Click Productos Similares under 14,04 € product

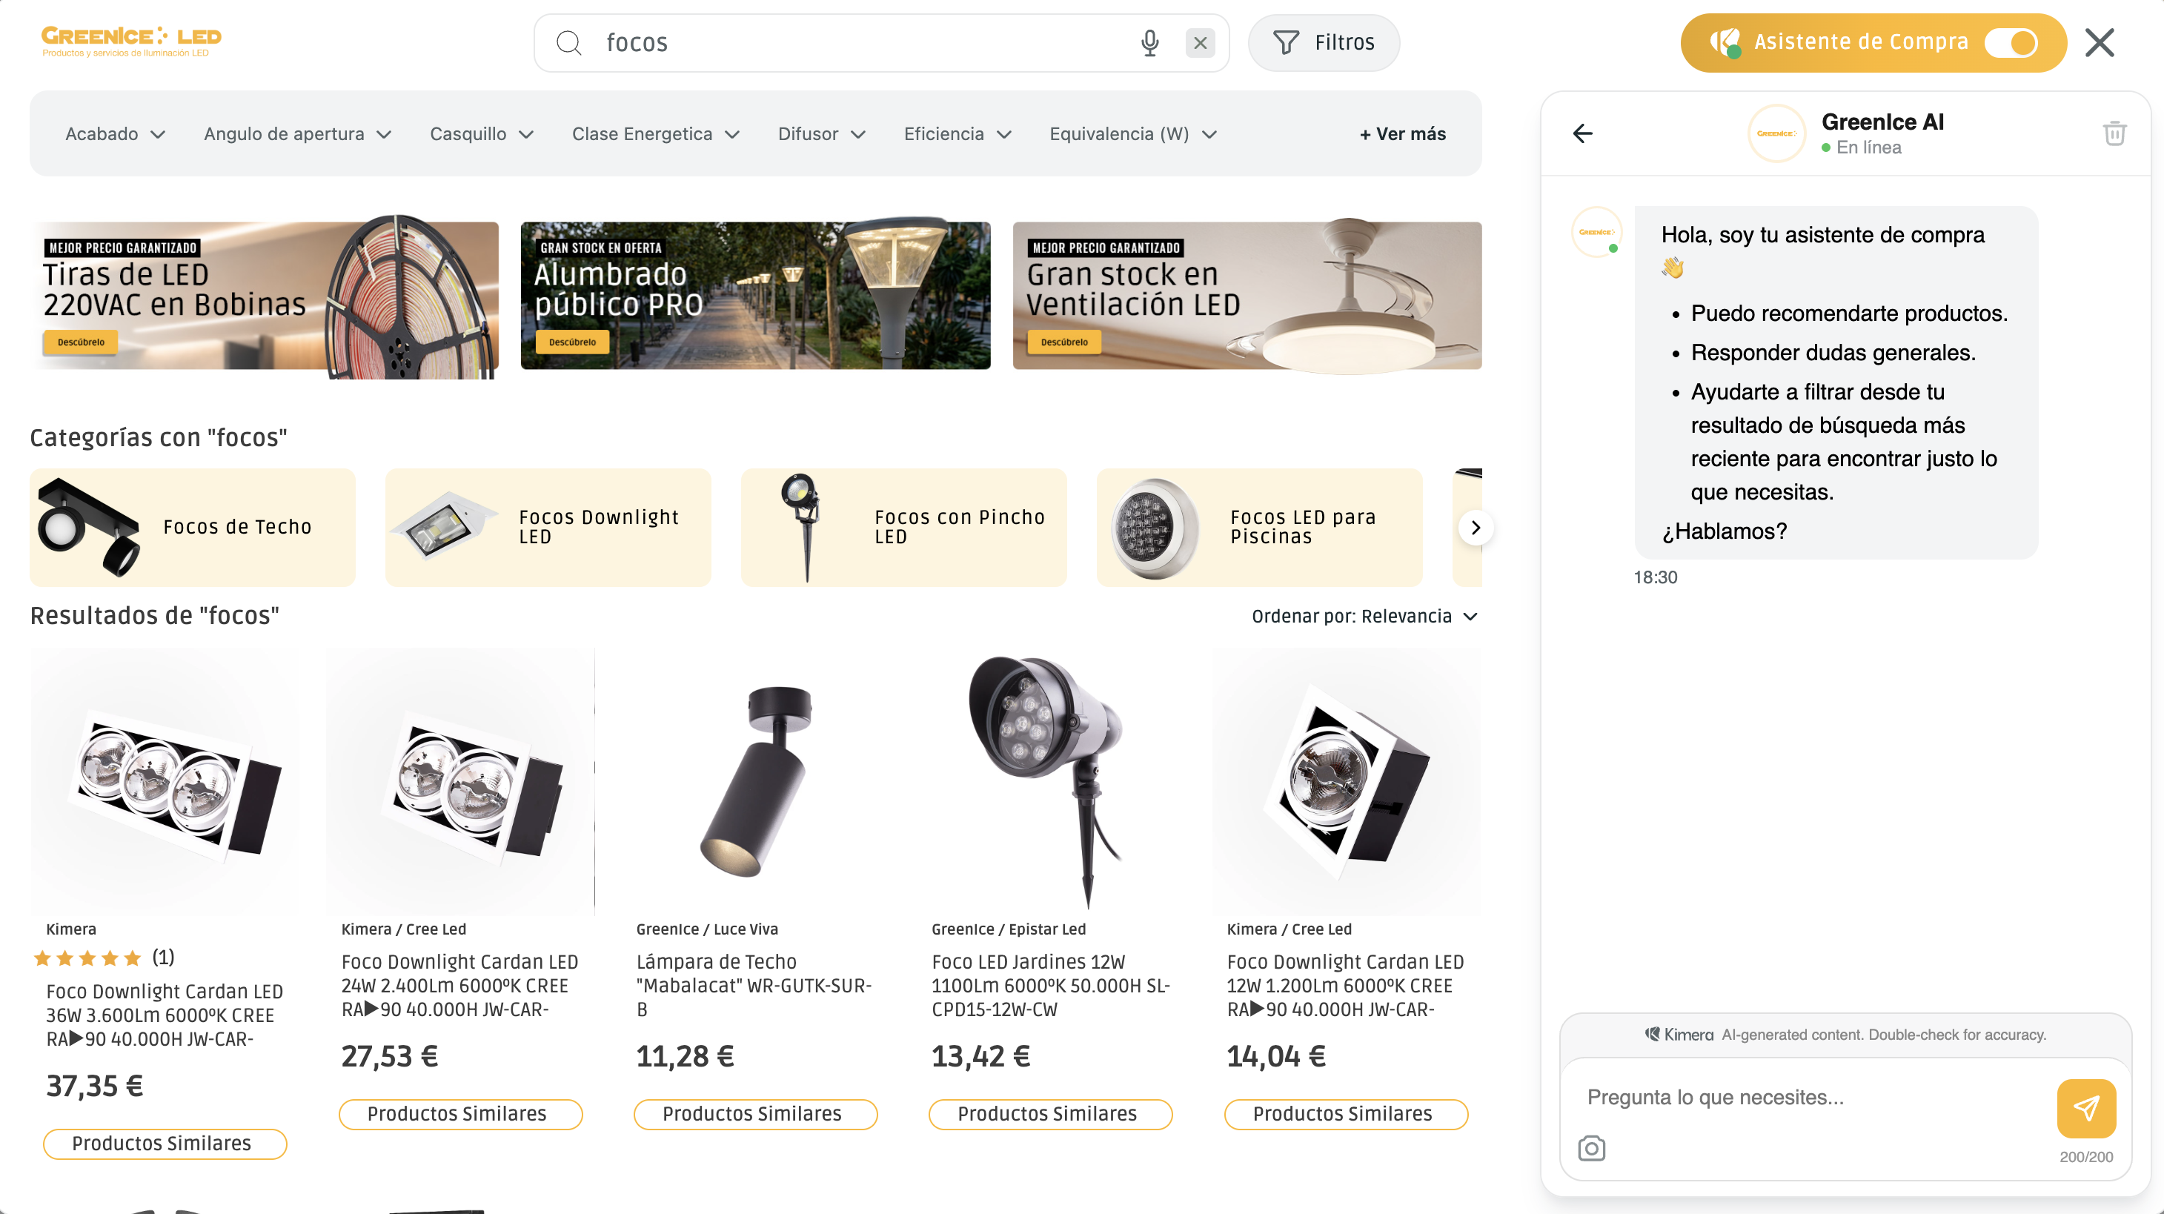(x=1346, y=1114)
